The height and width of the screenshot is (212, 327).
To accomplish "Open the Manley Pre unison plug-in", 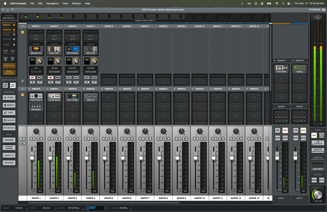I will pyautogui.click(x=36, y=50).
